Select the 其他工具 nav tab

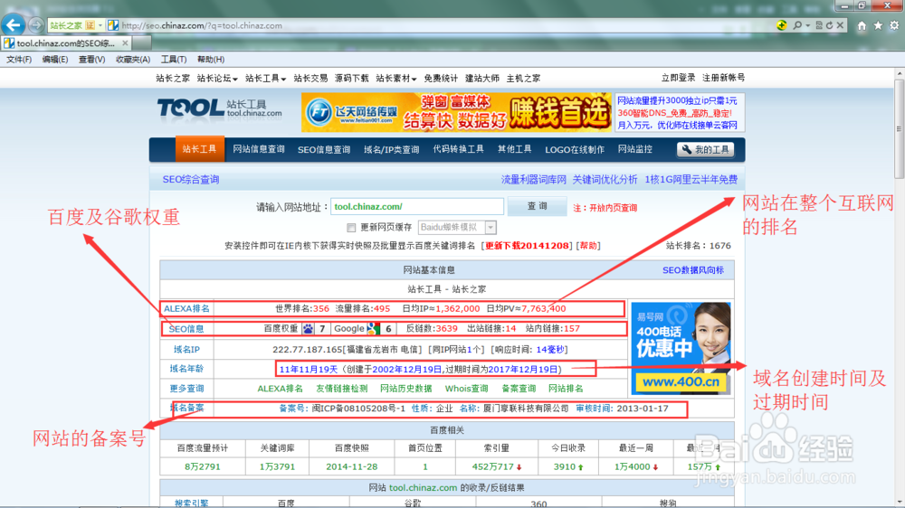pyautogui.click(x=514, y=149)
